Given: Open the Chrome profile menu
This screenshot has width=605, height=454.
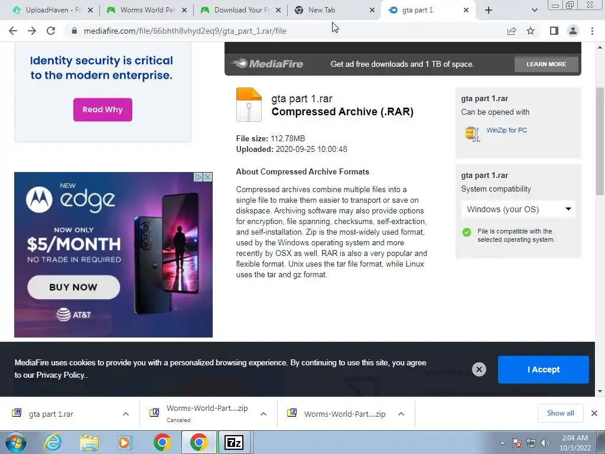Looking at the screenshot, I should tap(573, 31).
